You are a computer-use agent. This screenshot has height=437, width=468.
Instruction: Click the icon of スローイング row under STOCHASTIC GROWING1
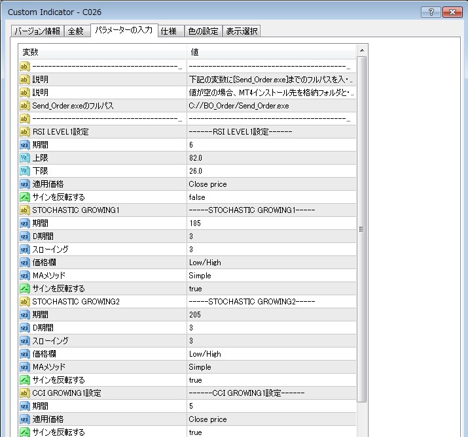(25, 250)
